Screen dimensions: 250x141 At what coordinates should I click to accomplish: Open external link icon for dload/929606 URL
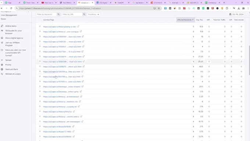click(74, 137)
